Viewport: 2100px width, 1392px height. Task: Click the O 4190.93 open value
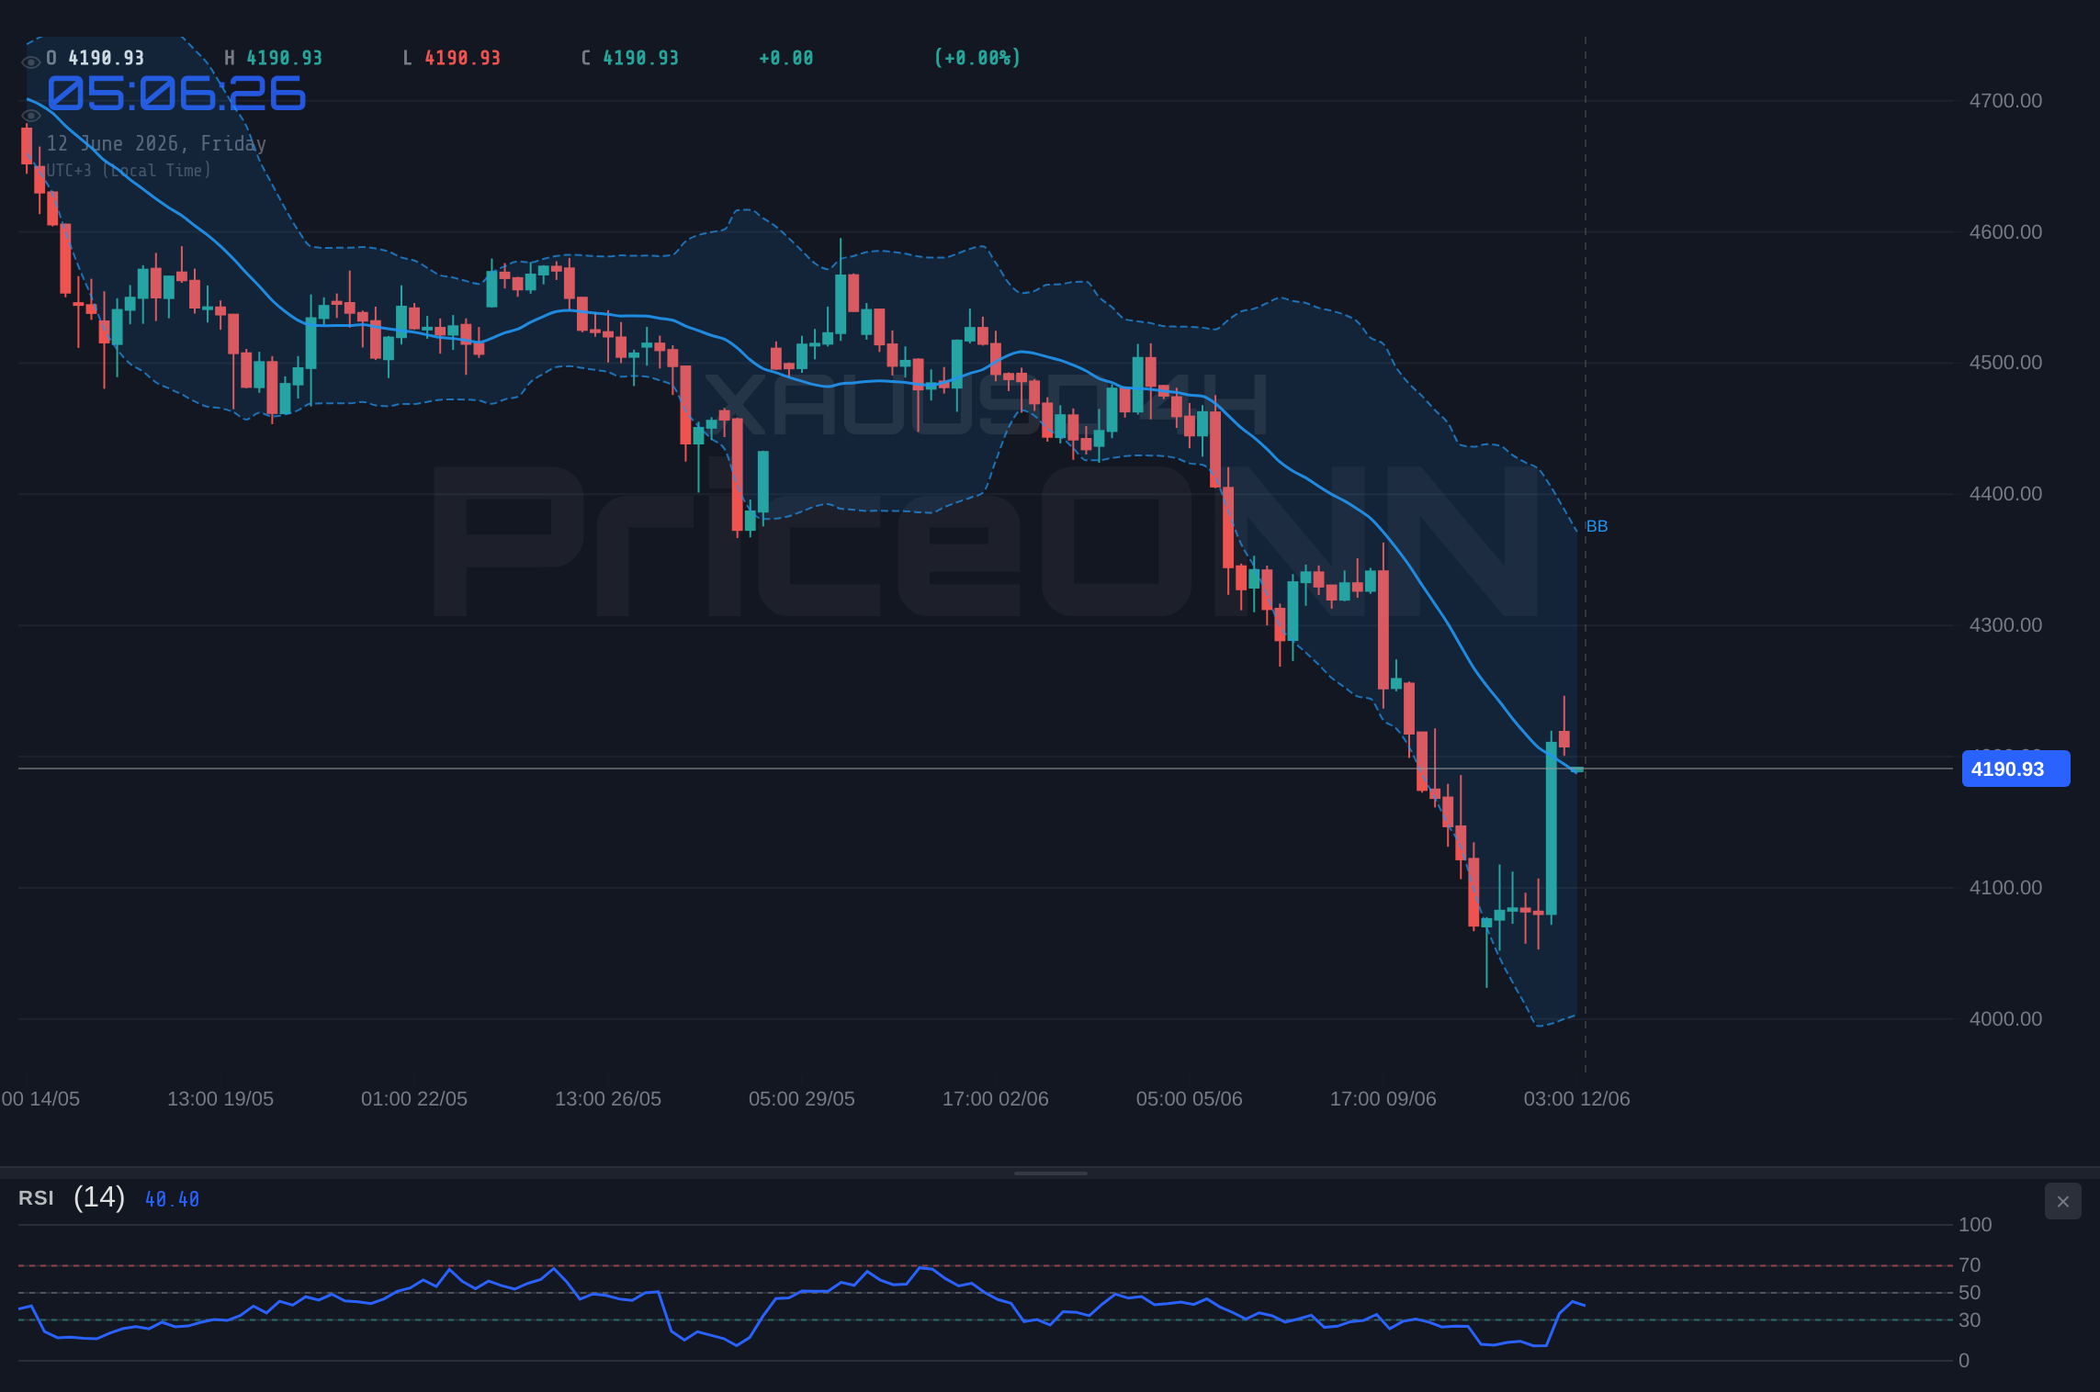point(96,58)
